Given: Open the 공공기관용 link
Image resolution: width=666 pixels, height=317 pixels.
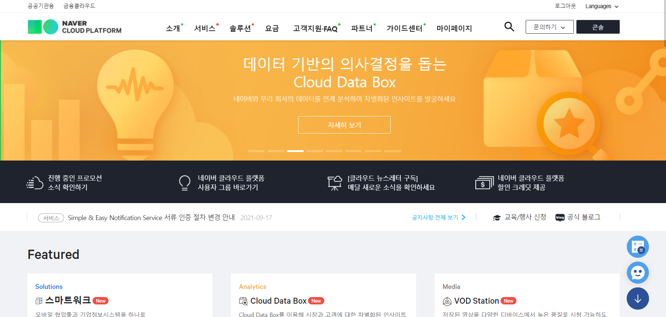Looking at the screenshot, I should tap(41, 6).
